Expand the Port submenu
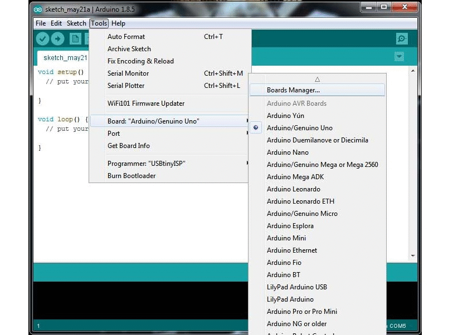 (170, 134)
